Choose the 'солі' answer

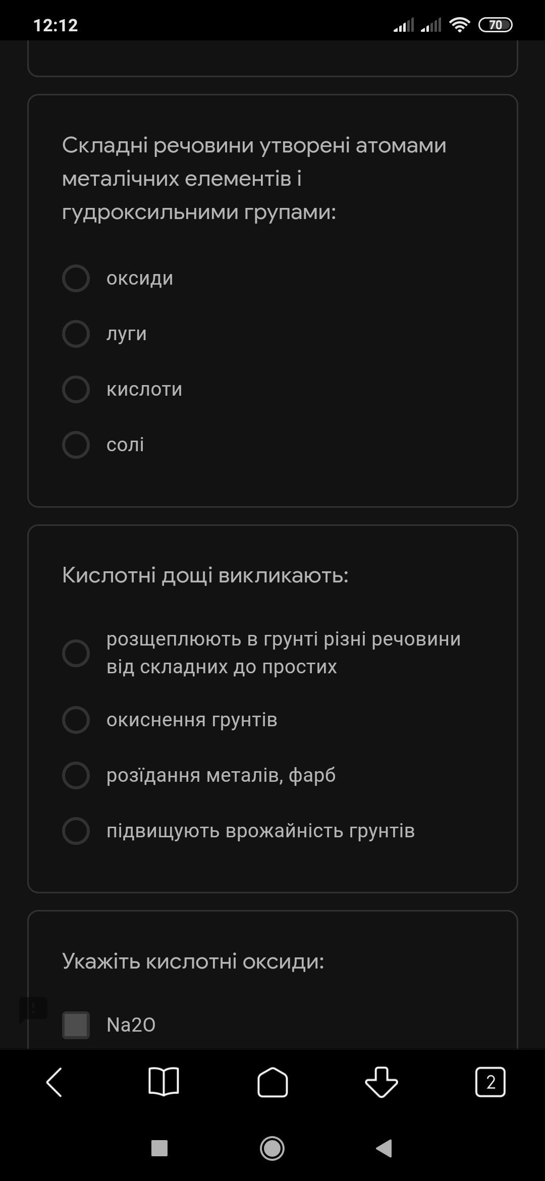(x=76, y=445)
